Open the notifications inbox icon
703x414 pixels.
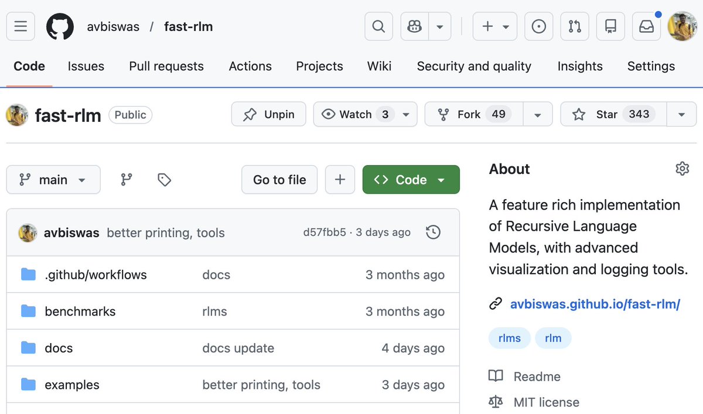[646, 26]
